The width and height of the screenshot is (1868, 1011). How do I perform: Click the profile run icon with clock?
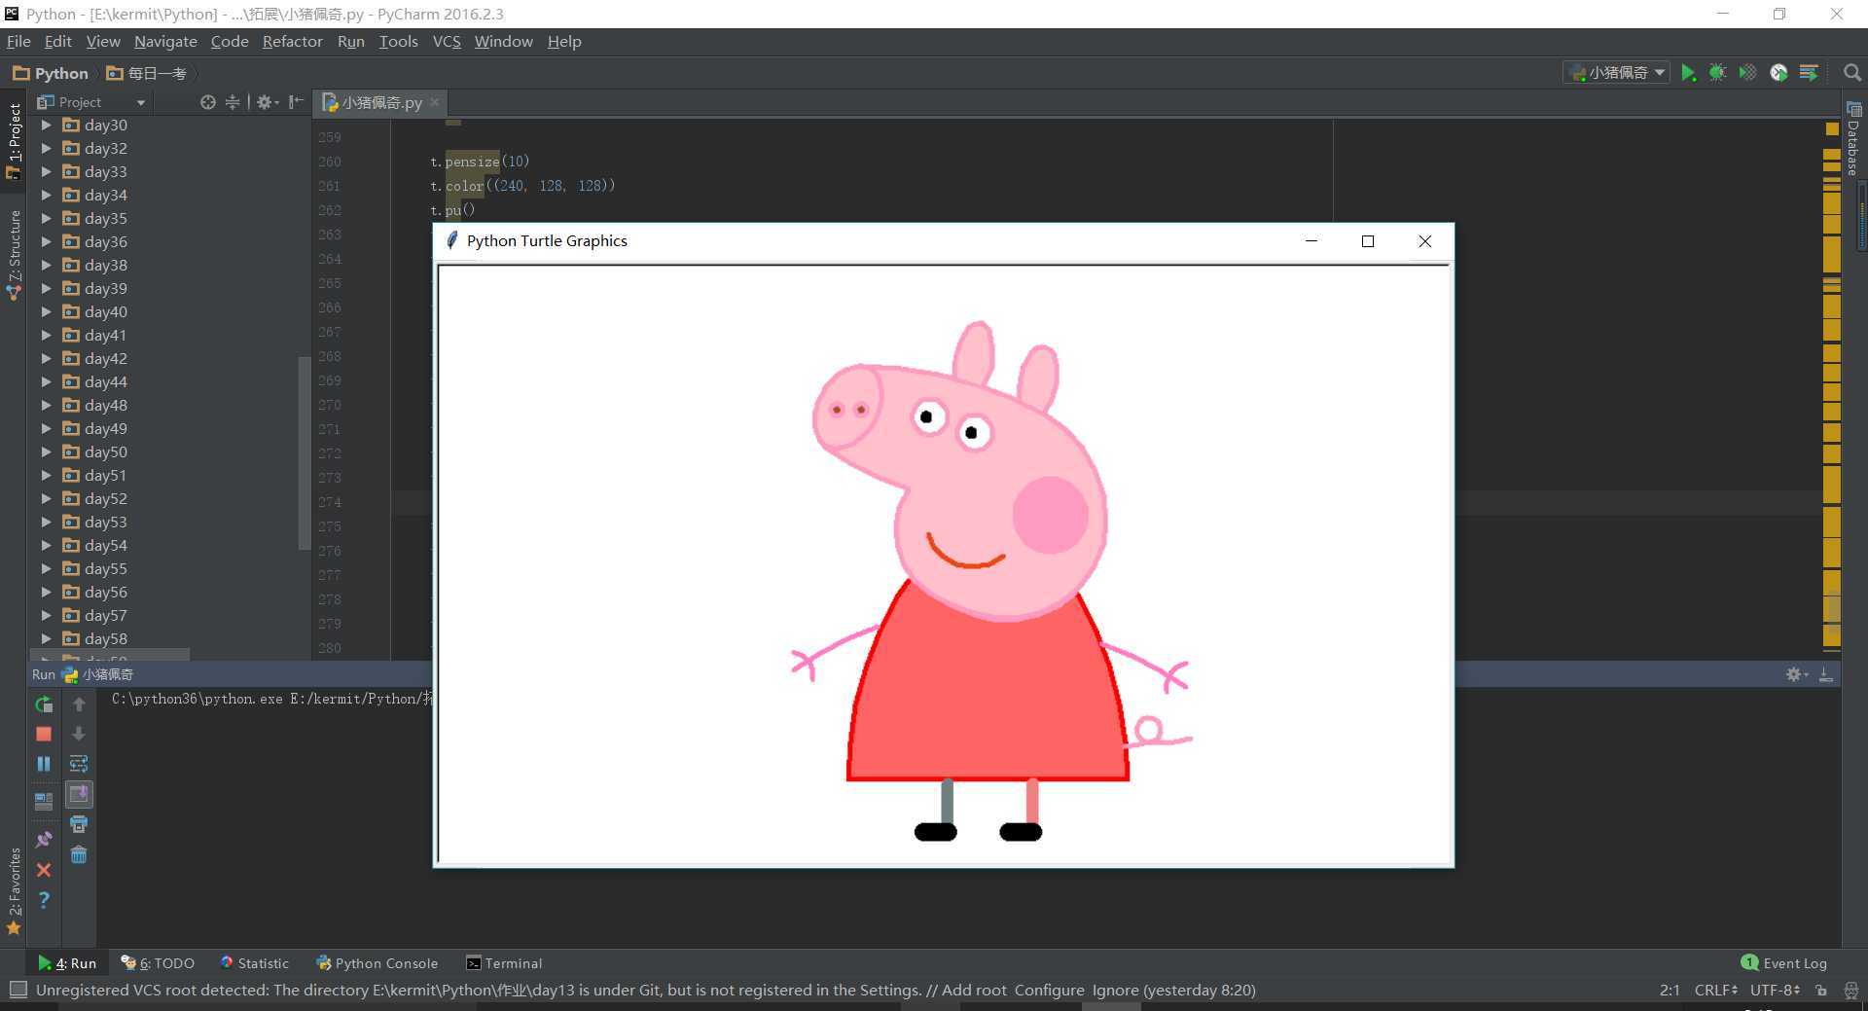1778,73
